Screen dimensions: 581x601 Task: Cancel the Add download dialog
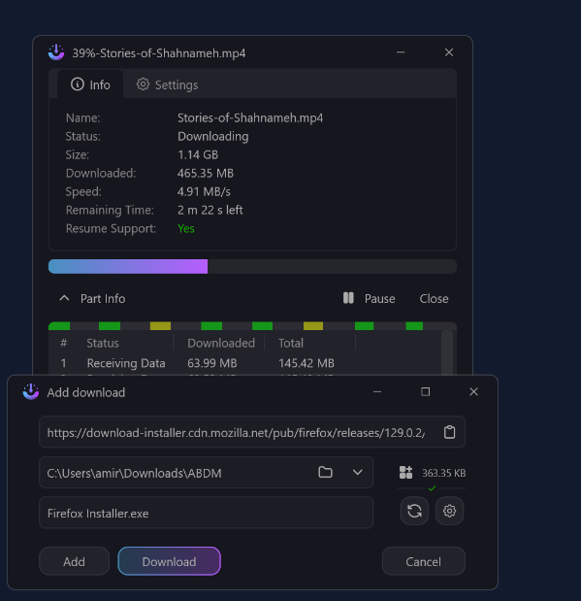click(x=423, y=561)
